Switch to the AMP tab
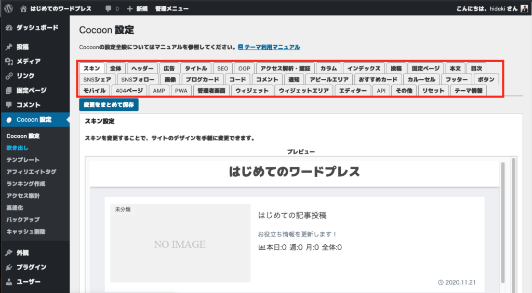Viewport: 532px width, 293px height. pyautogui.click(x=159, y=91)
